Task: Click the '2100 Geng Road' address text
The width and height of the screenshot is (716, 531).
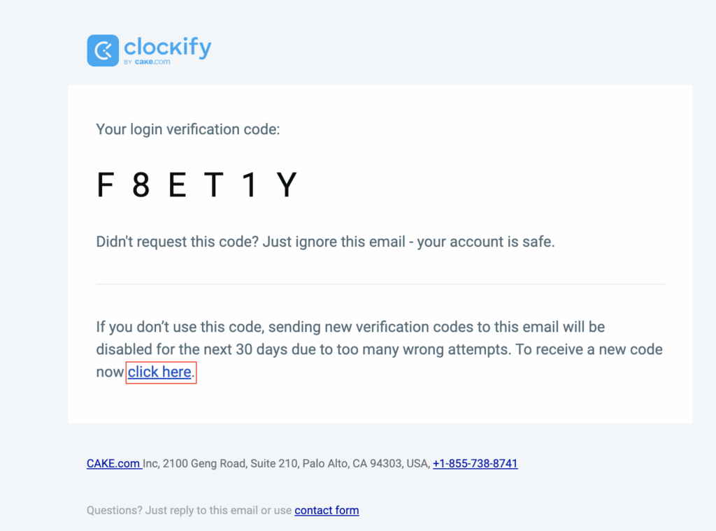Action: 206,463
